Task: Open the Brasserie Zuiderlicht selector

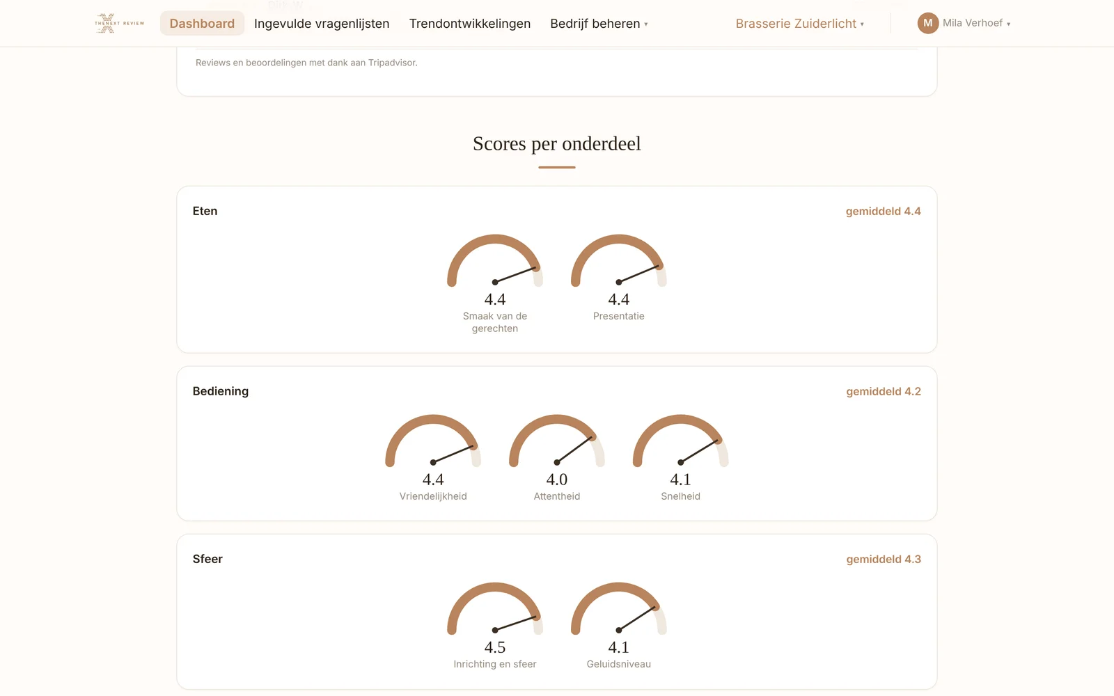Action: click(800, 24)
